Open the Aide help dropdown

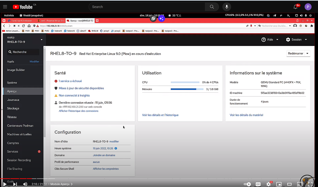tap(270, 39)
